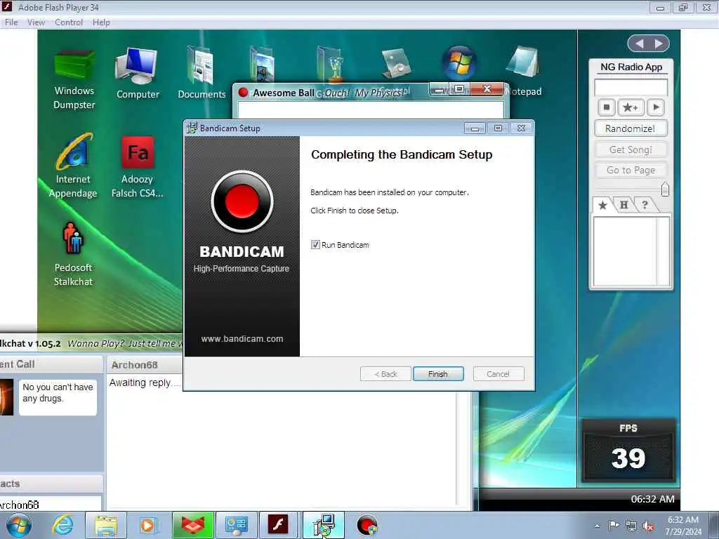Click the Archon68 chat header

134,365
